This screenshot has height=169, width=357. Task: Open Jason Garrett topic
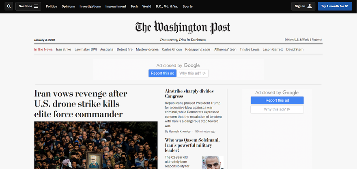(273, 49)
